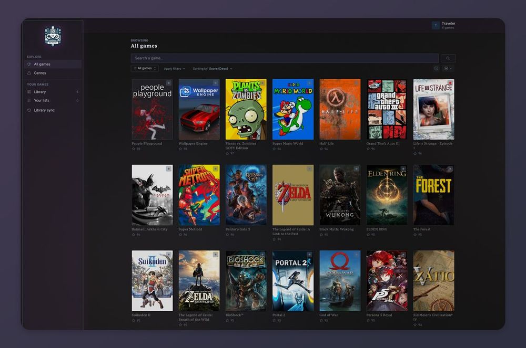Open Library sync in the sidebar
Image resolution: width=526 pixels, height=348 pixels.
53,110
